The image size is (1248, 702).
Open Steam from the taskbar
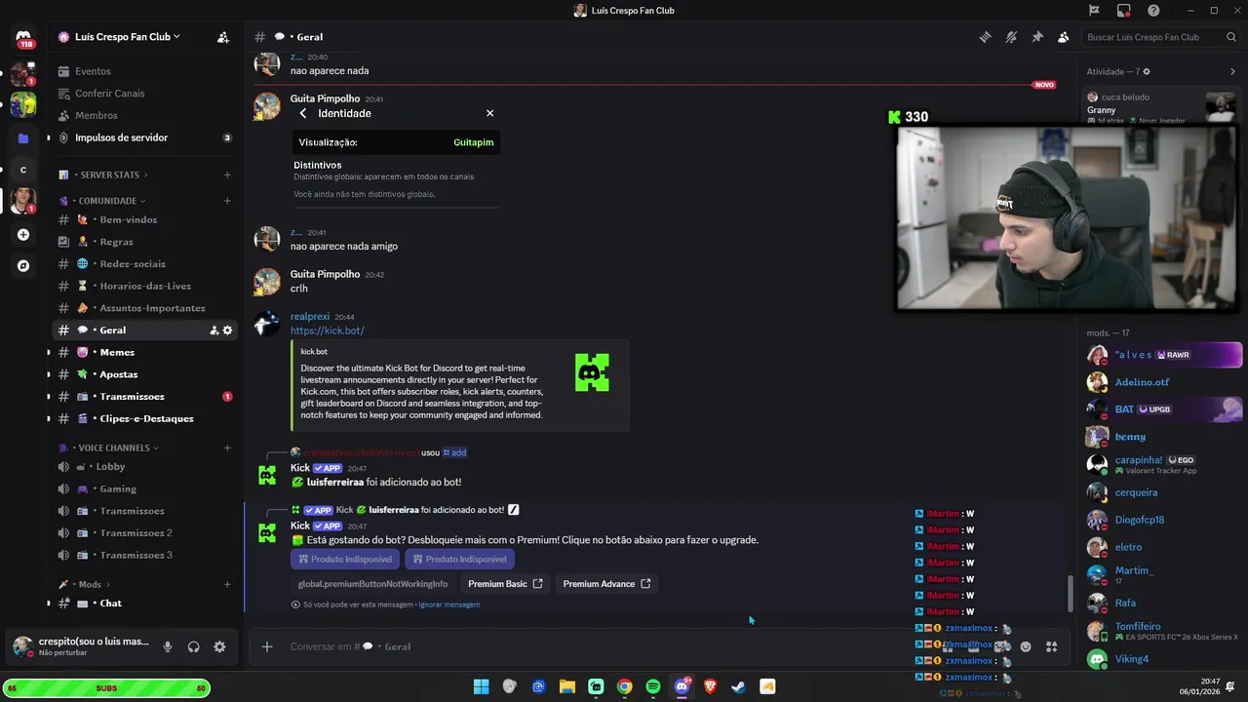tap(739, 686)
